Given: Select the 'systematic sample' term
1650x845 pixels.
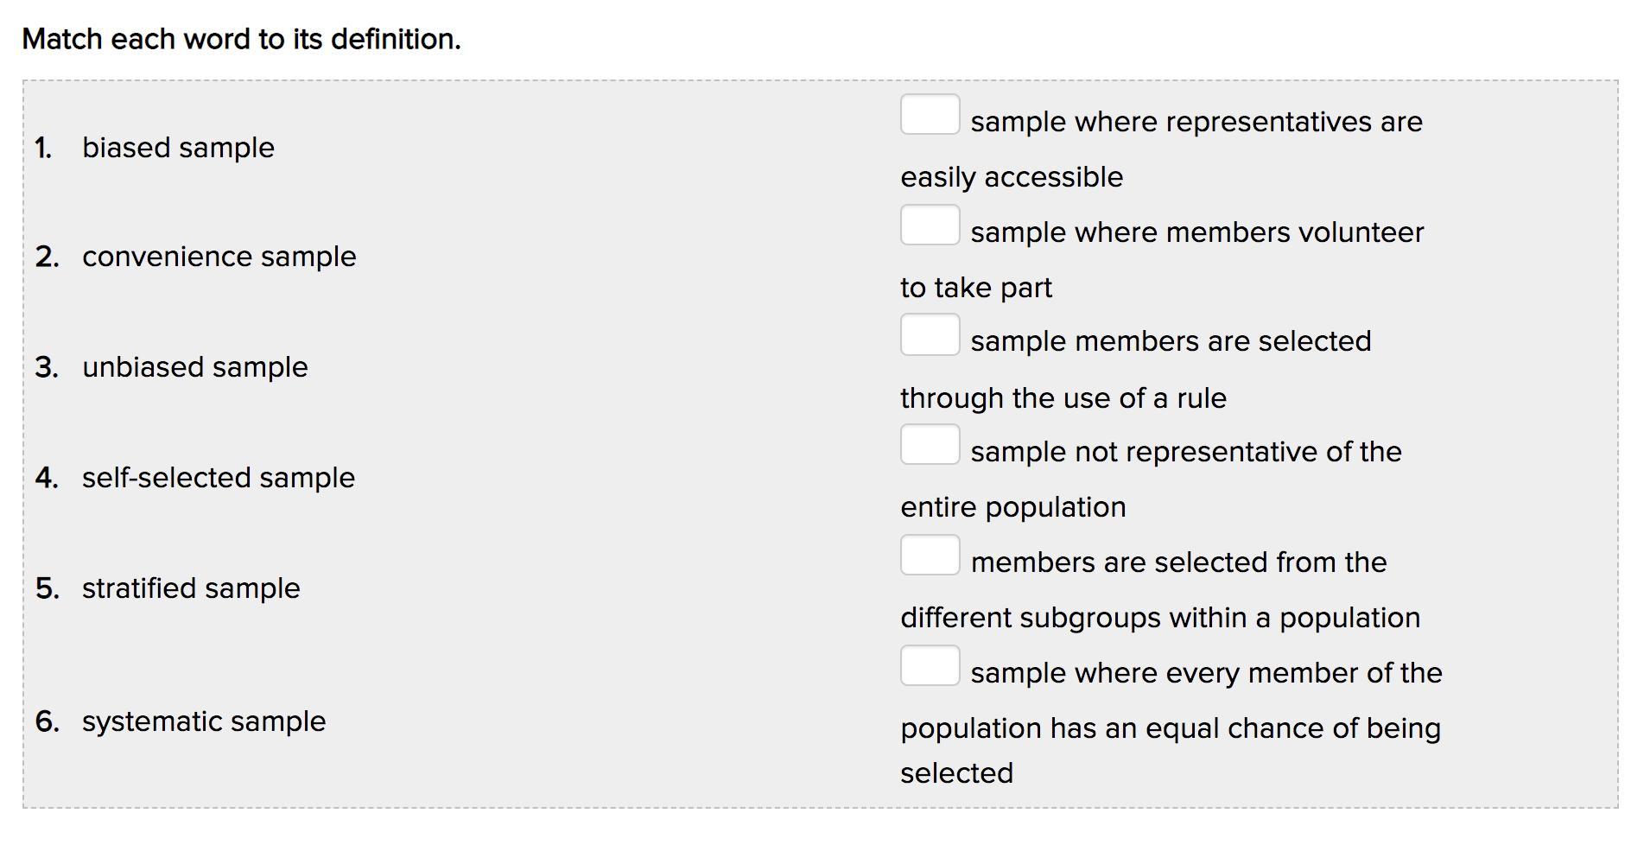Looking at the screenshot, I should pyautogui.click(x=204, y=721).
